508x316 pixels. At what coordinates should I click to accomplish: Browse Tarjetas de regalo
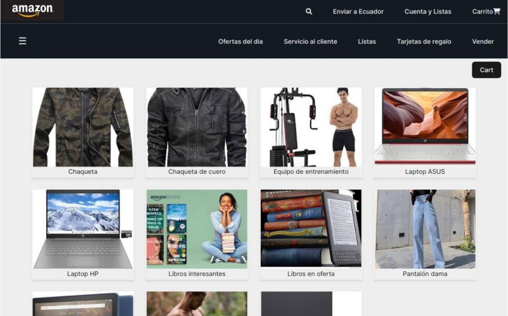click(x=424, y=41)
